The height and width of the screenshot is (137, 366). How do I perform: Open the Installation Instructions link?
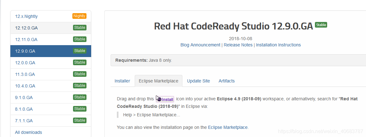[278, 45]
